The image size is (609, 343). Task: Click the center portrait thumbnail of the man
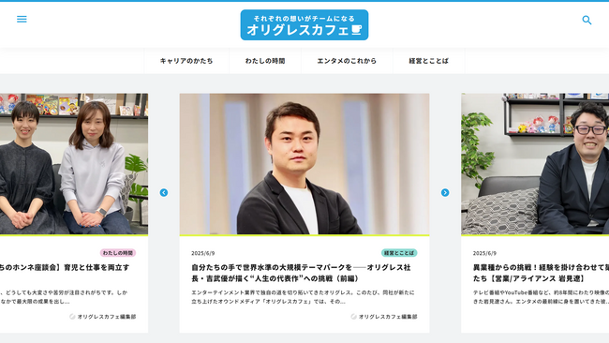[x=304, y=164]
